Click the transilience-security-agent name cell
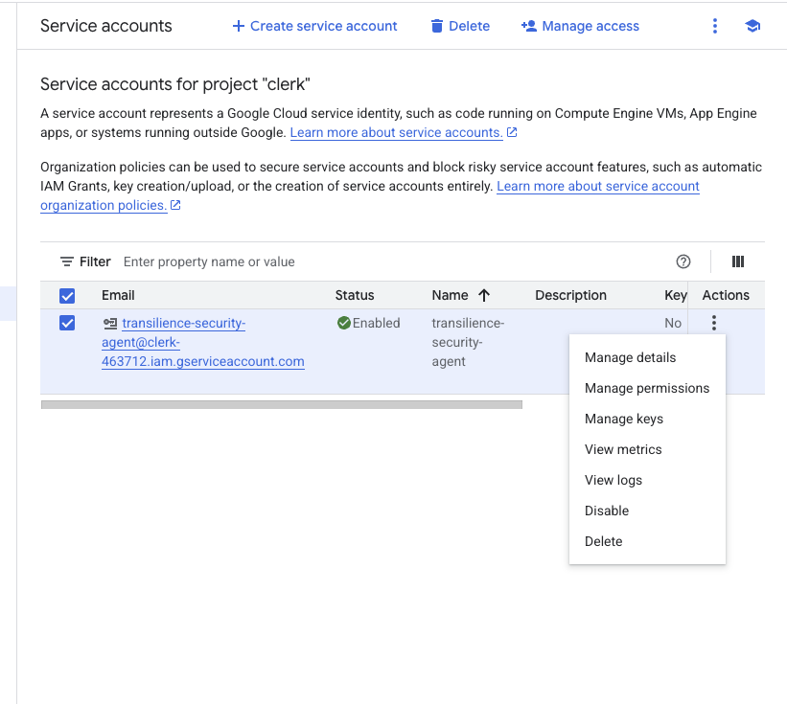This screenshot has width=787, height=704. point(468,342)
